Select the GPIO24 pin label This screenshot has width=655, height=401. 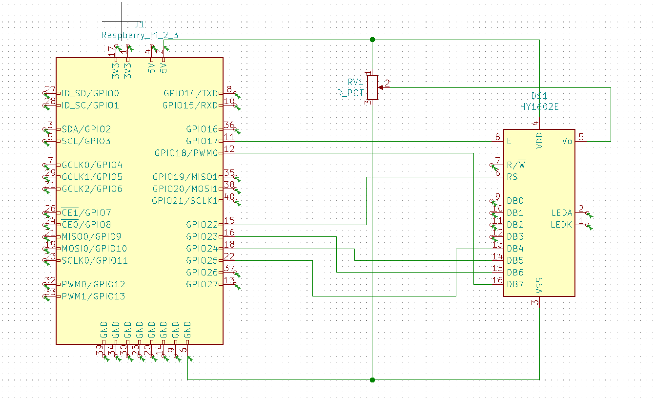pyautogui.click(x=202, y=249)
